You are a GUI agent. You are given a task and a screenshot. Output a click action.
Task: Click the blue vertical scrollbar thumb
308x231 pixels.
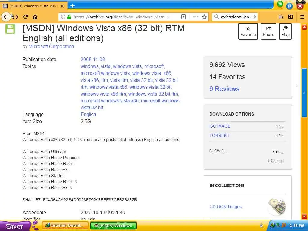tap(304, 93)
